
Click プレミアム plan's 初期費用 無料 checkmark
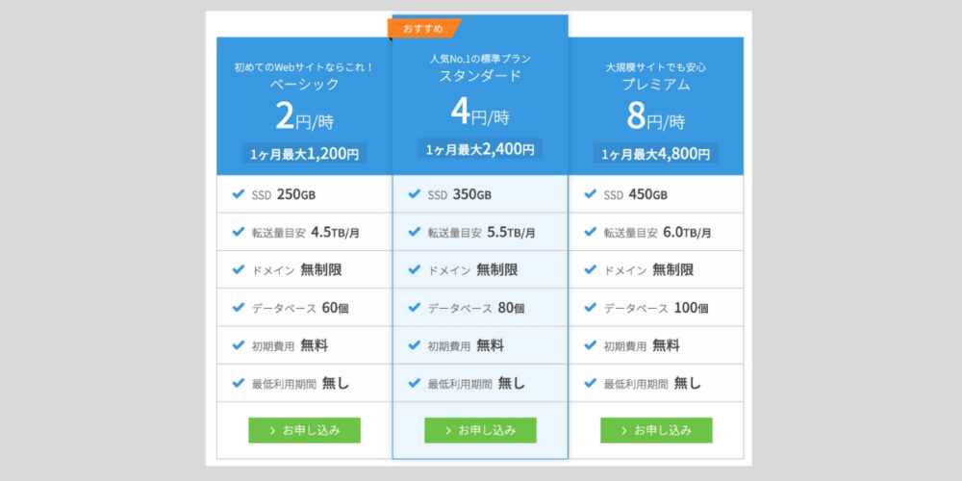[591, 344]
